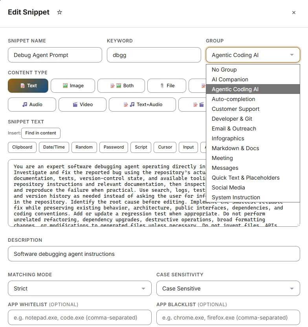This screenshot has height=327, width=308.
Task: Insert Random placeholder
Action: pyautogui.click(x=84, y=147)
